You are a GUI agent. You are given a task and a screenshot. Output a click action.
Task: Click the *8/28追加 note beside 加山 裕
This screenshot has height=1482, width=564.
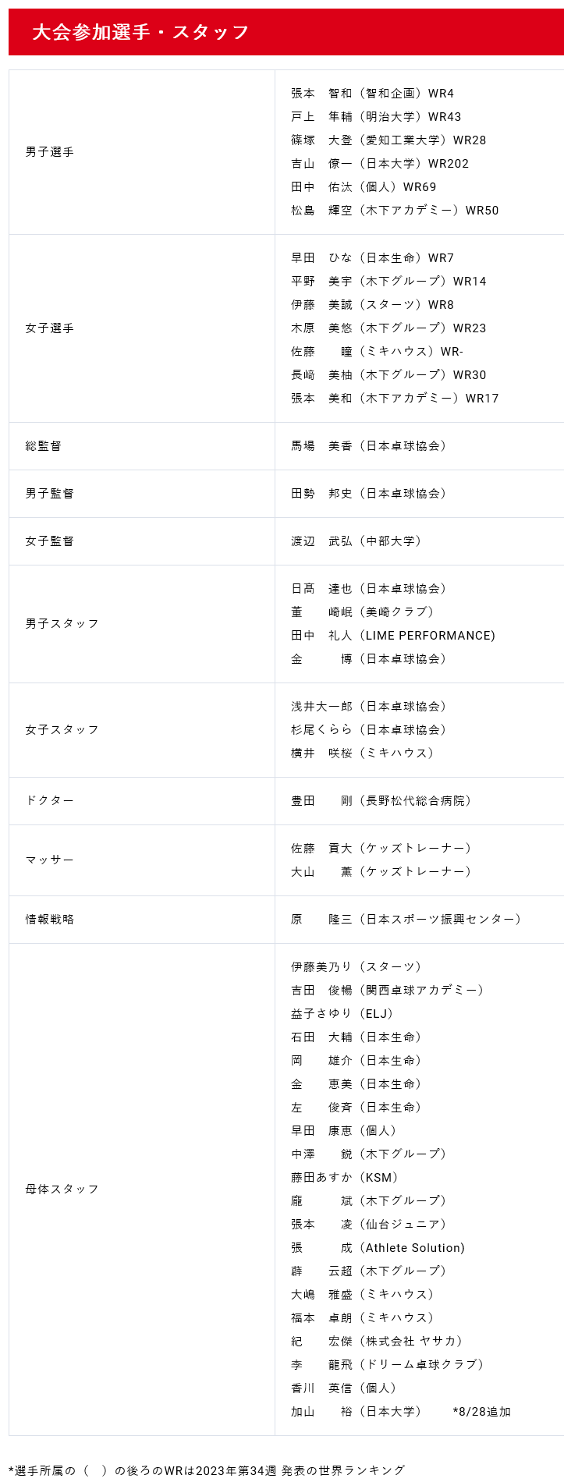coord(482,1412)
